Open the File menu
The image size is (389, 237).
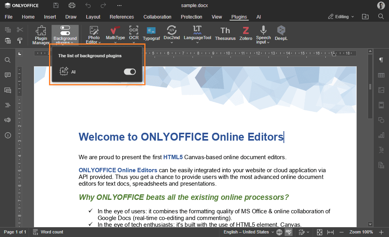tap(8, 17)
